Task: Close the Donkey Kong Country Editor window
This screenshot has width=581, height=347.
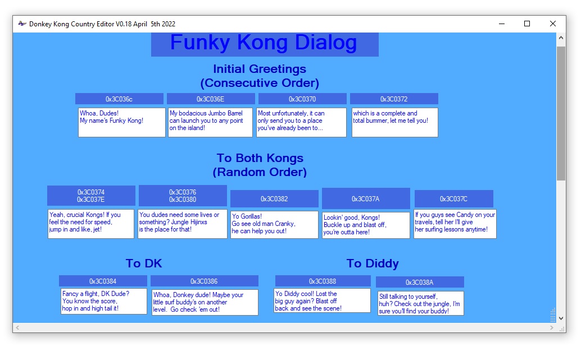Action: (x=553, y=24)
